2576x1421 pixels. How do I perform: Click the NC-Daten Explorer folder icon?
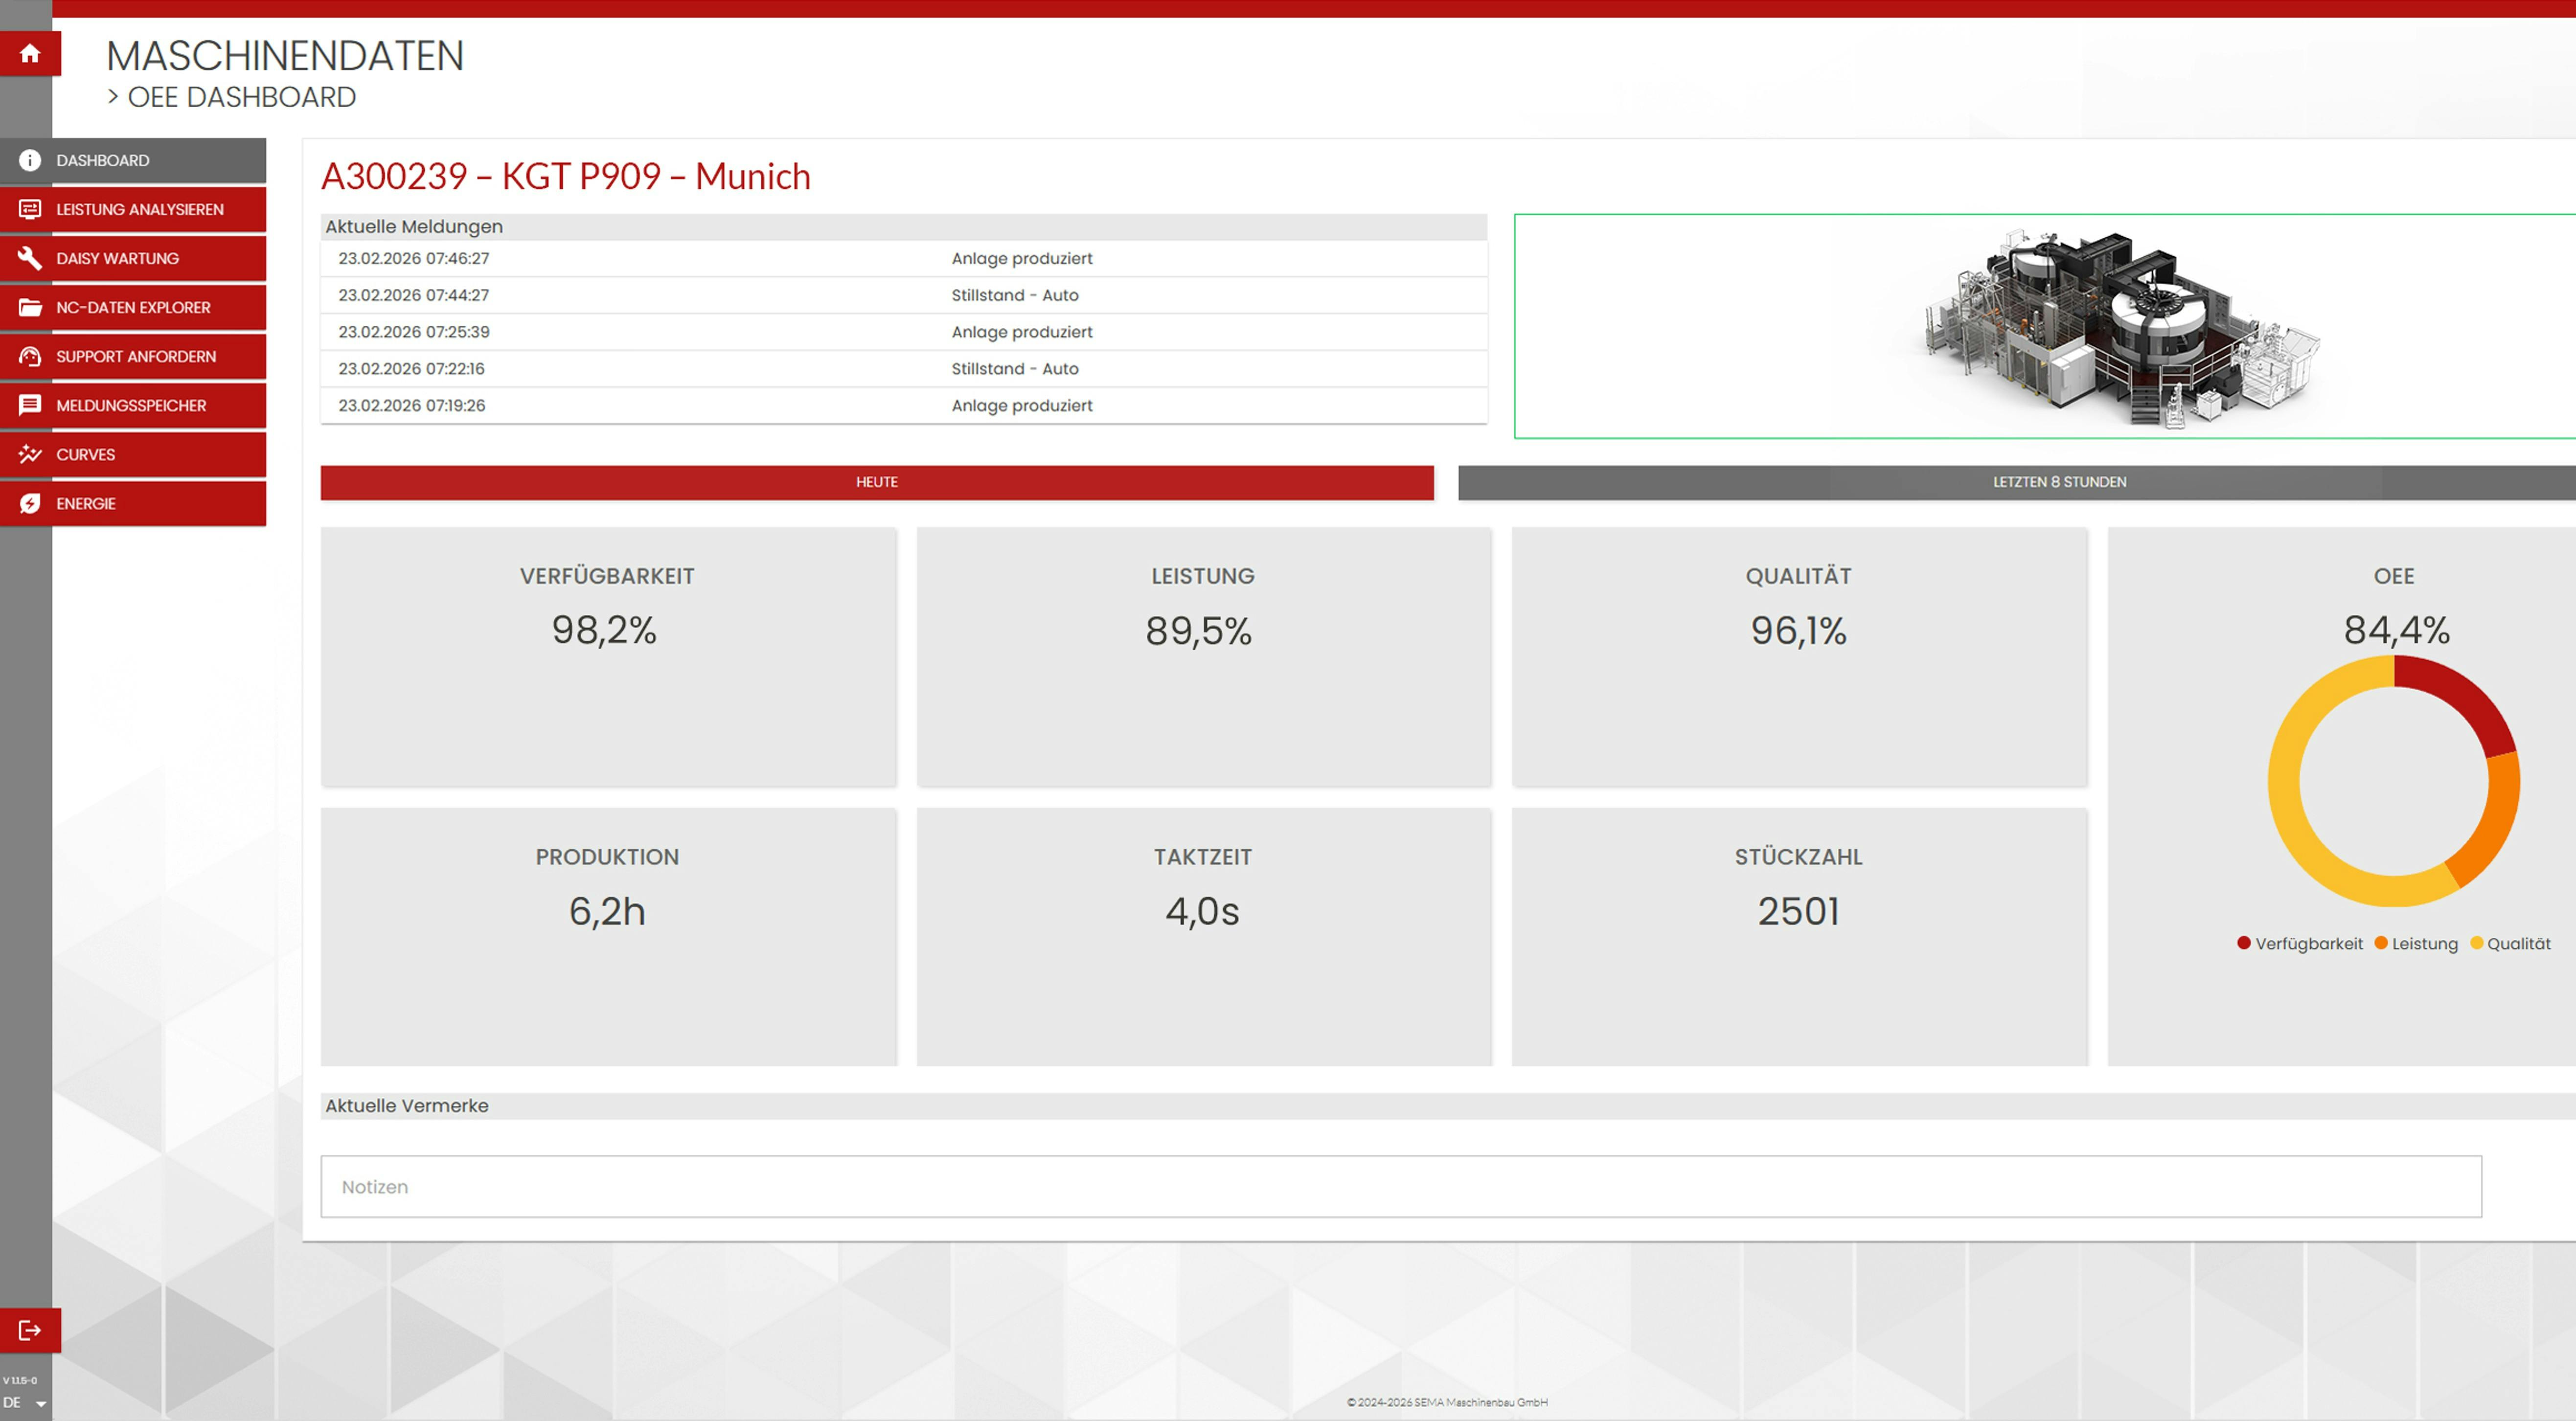pyautogui.click(x=30, y=307)
